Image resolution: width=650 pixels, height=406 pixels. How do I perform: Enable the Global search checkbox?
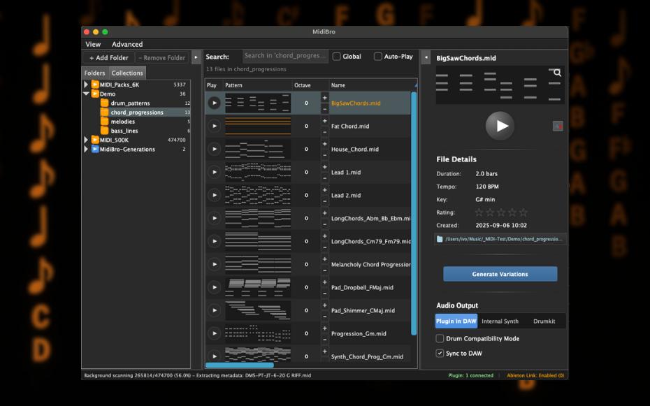tap(337, 57)
